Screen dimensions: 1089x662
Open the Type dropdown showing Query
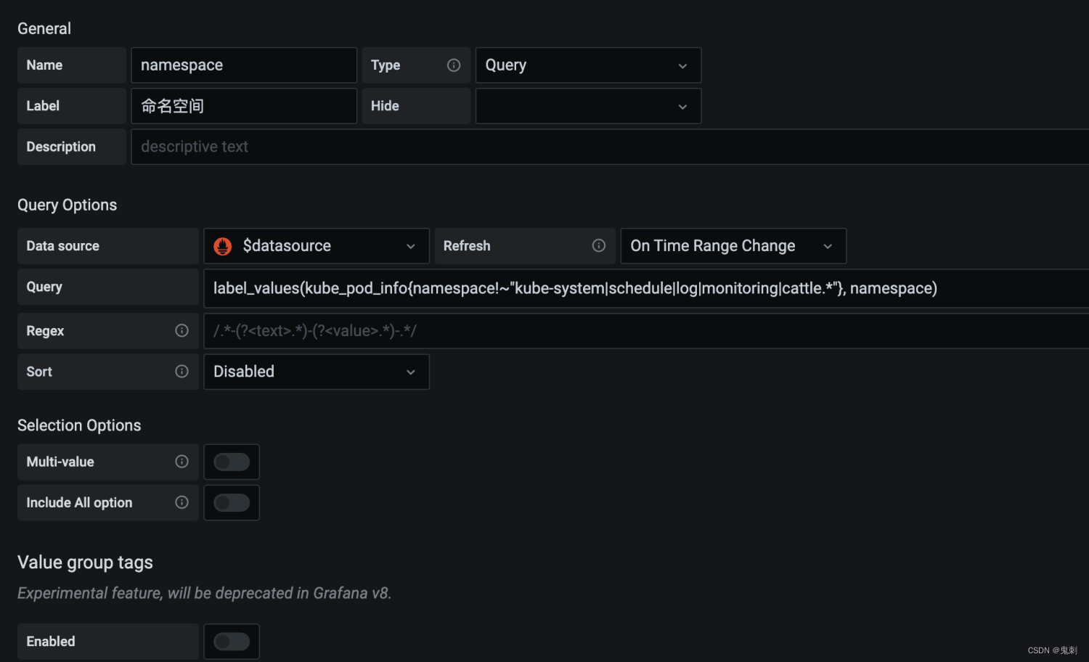tap(587, 65)
